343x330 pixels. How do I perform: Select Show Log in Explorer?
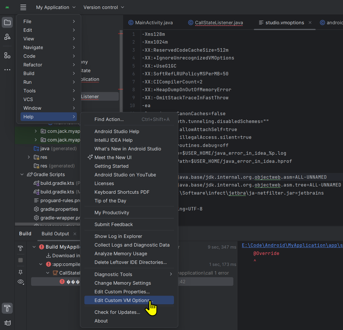pyautogui.click(x=129, y=236)
